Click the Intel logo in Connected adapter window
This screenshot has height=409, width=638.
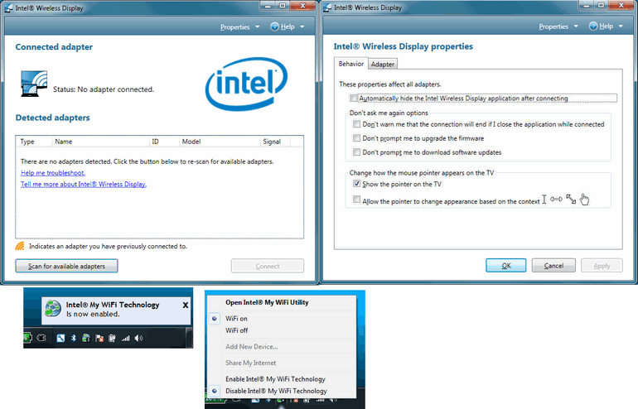click(247, 84)
